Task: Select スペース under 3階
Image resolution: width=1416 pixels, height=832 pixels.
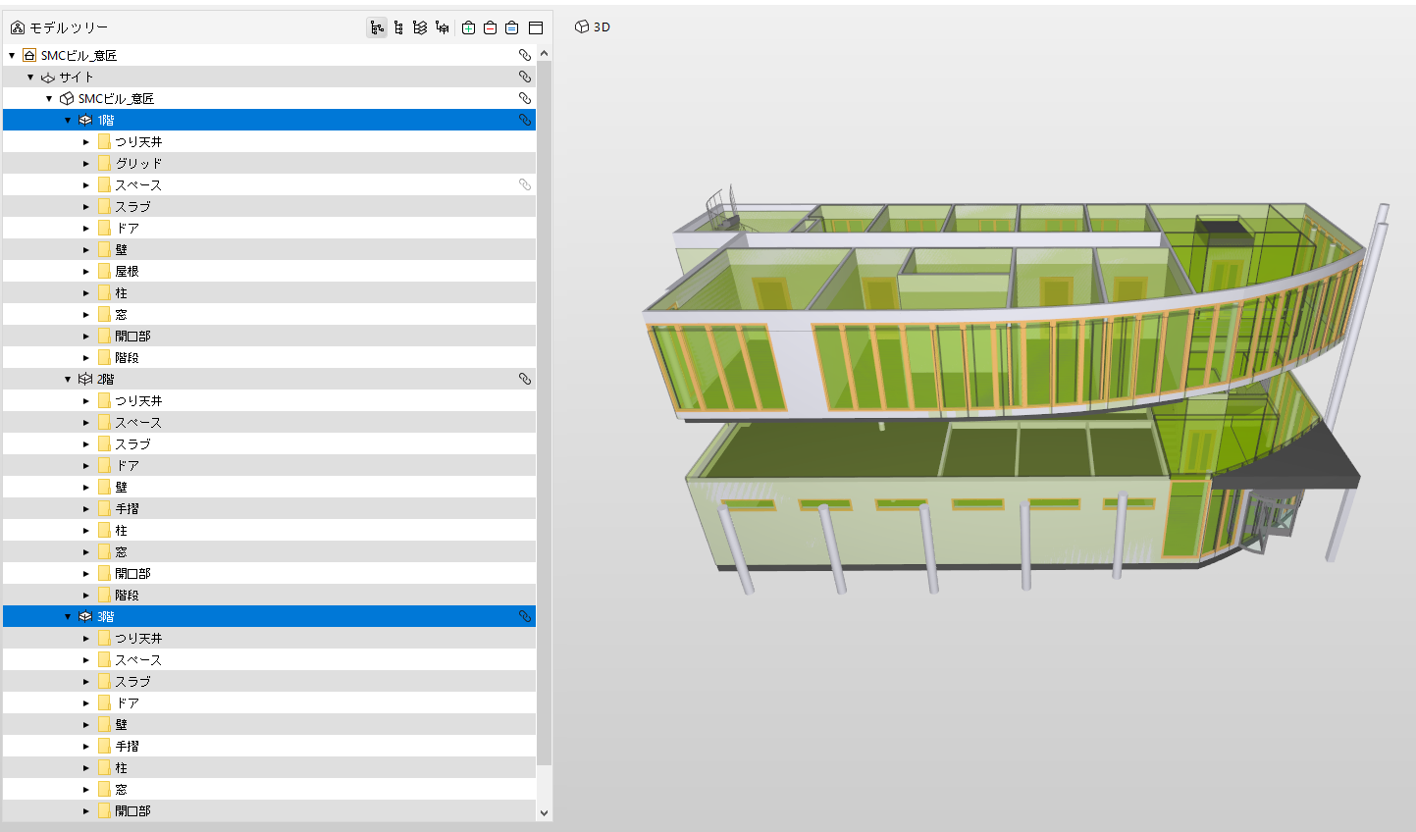Action: pos(269,659)
